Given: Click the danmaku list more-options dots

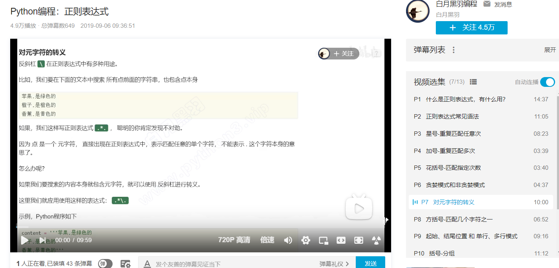Looking at the screenshot, I should pos(453,50).
